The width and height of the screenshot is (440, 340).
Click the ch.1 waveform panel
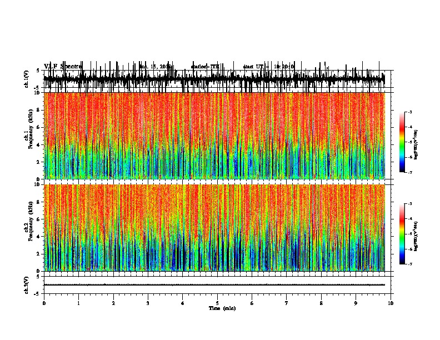click(217, 79)
